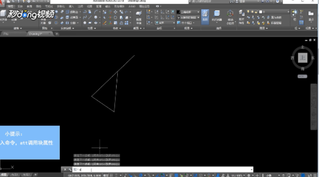The height and width of the screenshot is (177, 319).
Task: Open the Insert (插入) ribbon tab
Action: click(x=71, y=6)
